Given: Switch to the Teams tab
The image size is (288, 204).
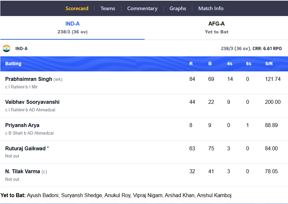Looking at the screenshot, I should [108, 9].
